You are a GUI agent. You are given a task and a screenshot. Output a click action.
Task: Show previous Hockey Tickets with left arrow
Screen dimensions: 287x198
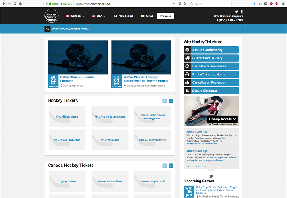[165, 101]
